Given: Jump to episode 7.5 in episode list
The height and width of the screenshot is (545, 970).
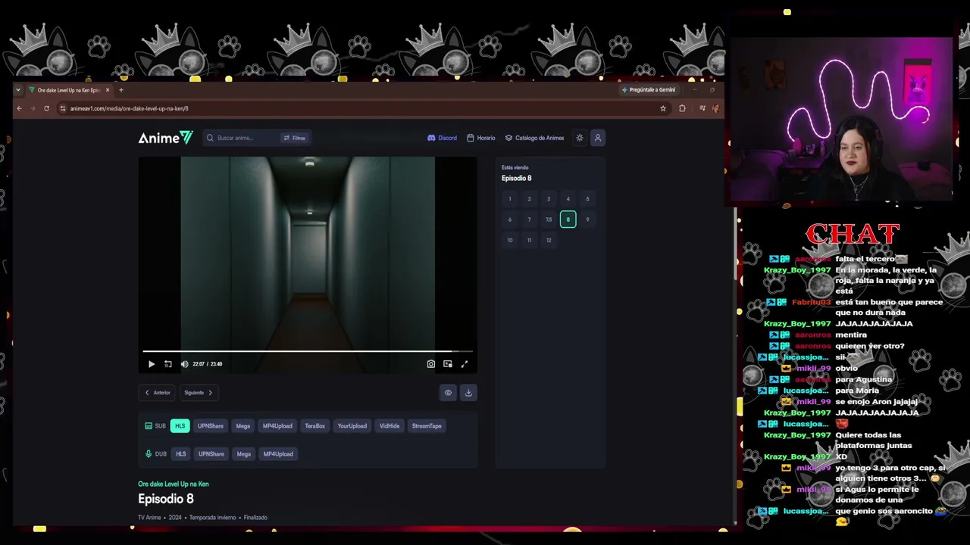Looking at the screenshot, I should tap(549, 220).
